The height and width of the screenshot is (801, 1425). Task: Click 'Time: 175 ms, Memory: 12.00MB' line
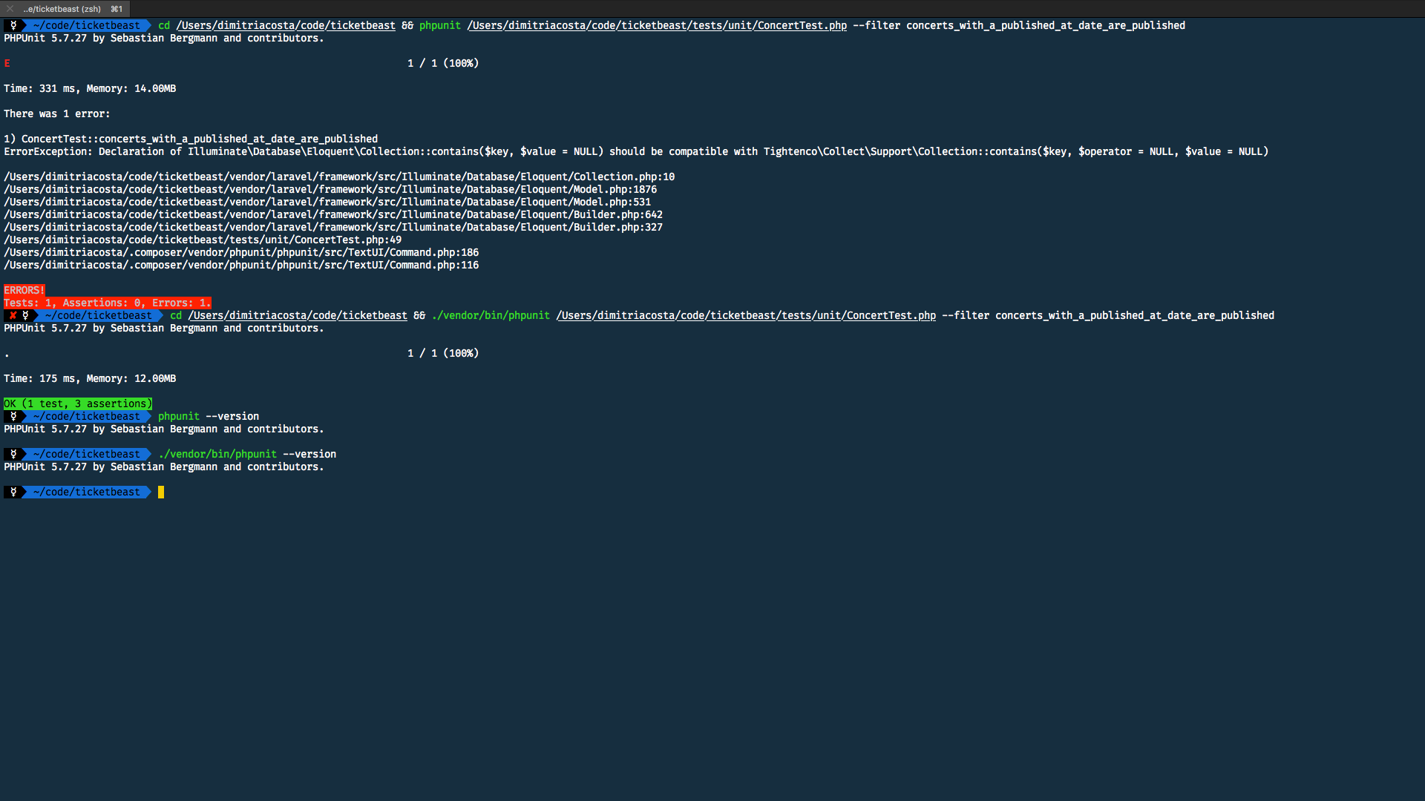coord(90,378)
